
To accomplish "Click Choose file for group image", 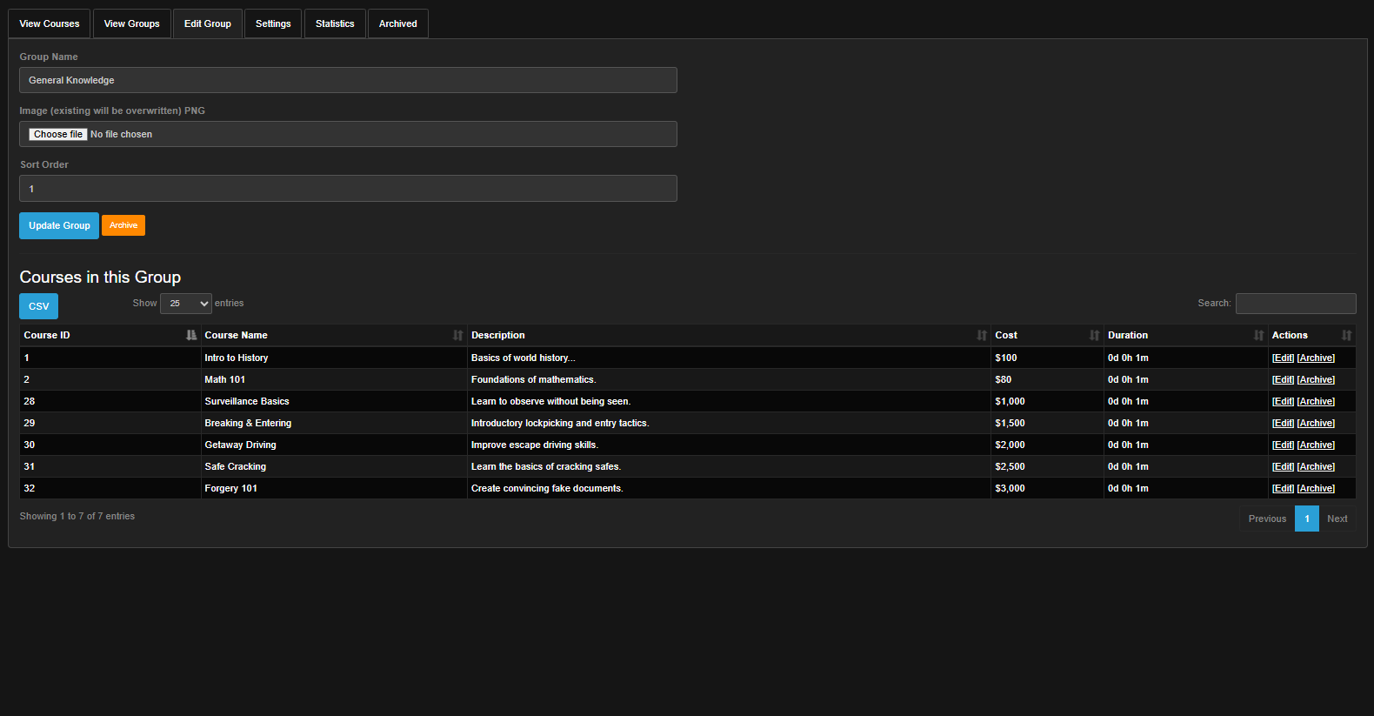I will coord(57,134).
